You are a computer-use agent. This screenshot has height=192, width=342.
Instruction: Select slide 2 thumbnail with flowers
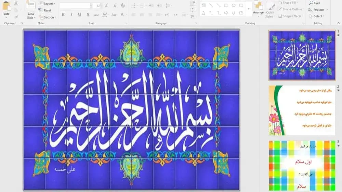click(302, 110)
